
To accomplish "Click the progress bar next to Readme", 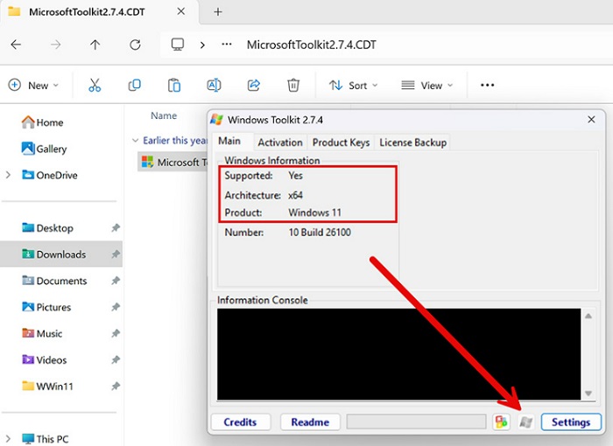I will 416,422.
